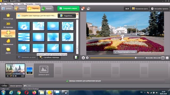
Task: Take a snapshot with camera icon
Action: tap(163, 58)
